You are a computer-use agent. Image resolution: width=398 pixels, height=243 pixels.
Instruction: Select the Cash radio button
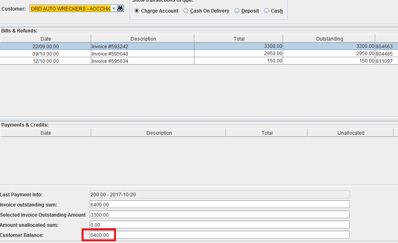(267, 11)
